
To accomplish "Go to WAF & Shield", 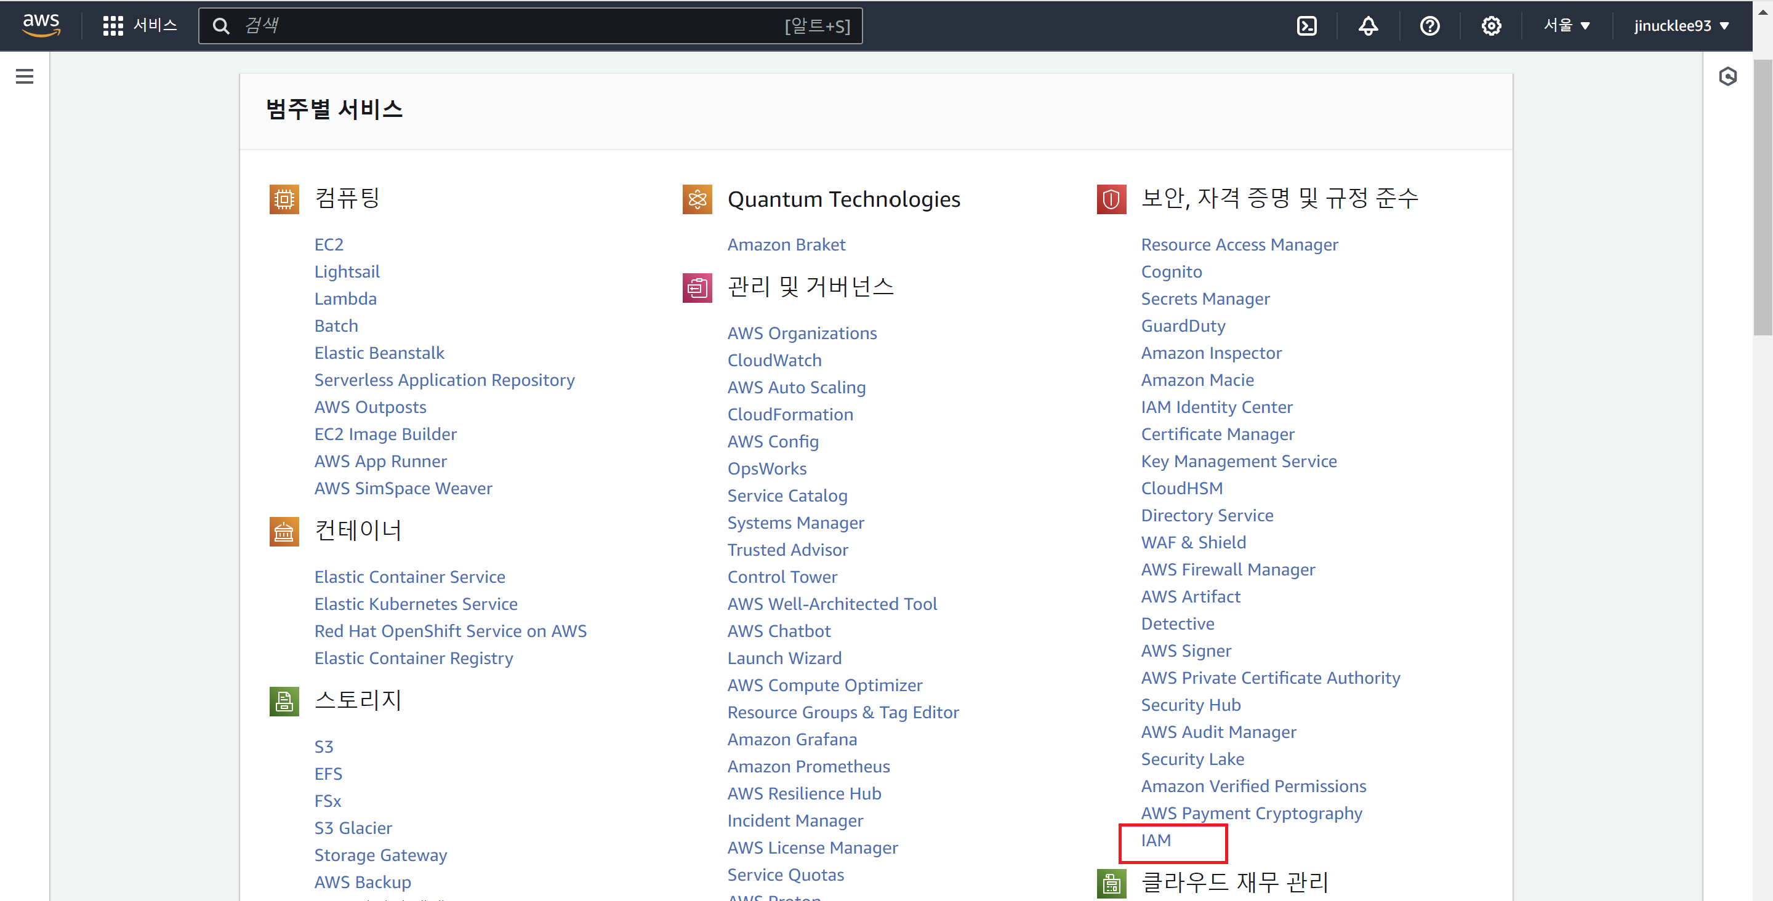I will [x=1193, y=542].
